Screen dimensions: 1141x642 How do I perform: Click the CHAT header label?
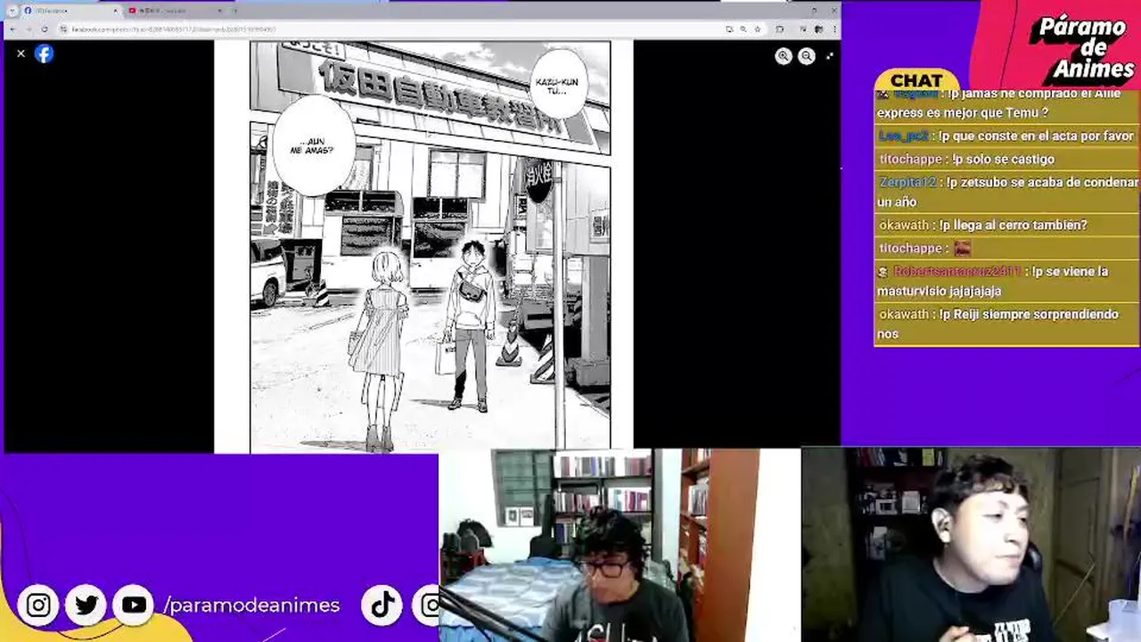pyautogui.click(x=916, y=81)
